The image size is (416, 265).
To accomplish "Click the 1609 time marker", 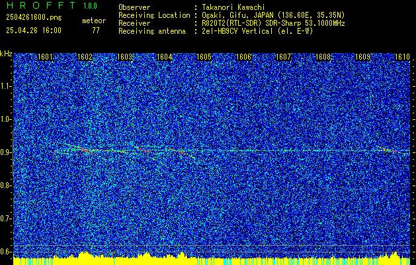I will (x=362, y=57).
